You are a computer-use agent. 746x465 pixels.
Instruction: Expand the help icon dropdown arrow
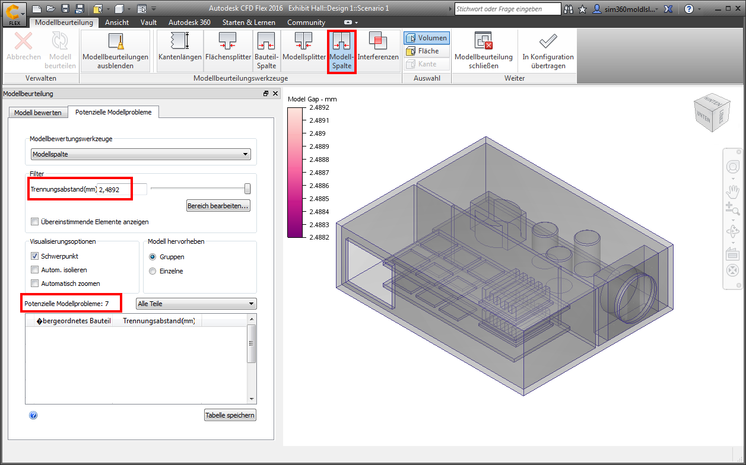click(700, 9)
